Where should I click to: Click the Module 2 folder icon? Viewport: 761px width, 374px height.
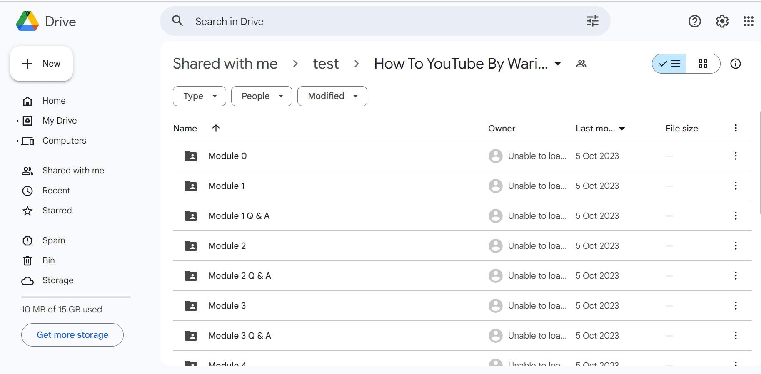coord(191,246)
